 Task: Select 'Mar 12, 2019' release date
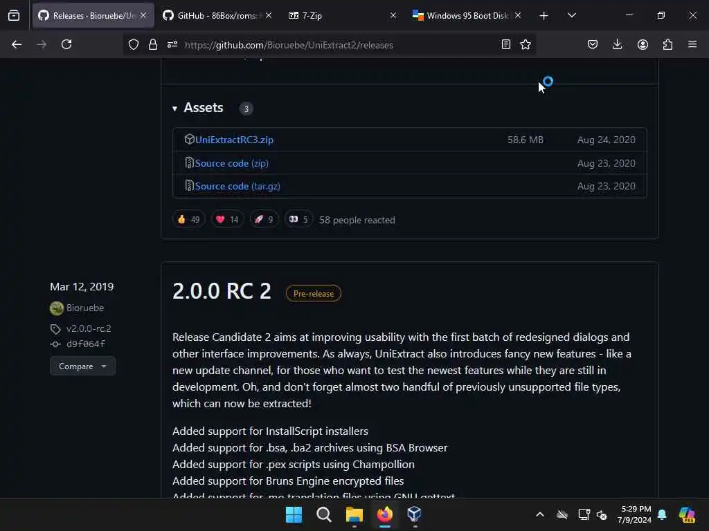pos(82,287)
